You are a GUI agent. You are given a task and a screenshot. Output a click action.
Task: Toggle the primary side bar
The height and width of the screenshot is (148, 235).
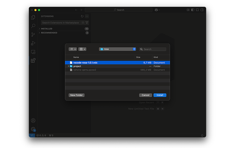(193, 10)
